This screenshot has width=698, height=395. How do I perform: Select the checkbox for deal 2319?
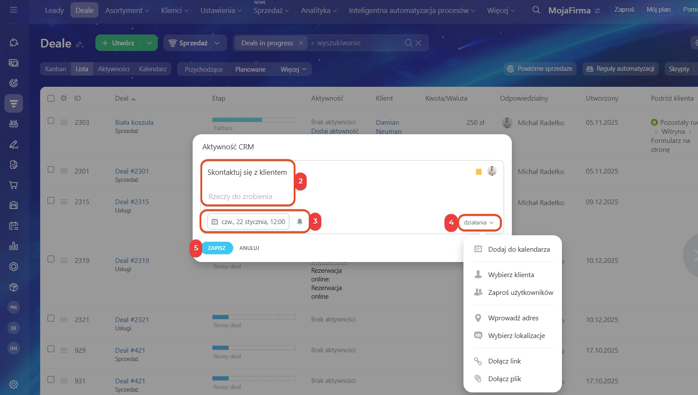pyautogui.click(x=51, y=259)
